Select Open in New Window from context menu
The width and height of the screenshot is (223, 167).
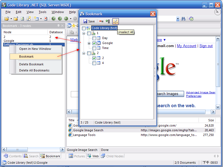36,49
